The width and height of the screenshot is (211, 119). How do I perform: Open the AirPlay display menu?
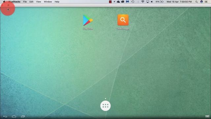point(148,2)
